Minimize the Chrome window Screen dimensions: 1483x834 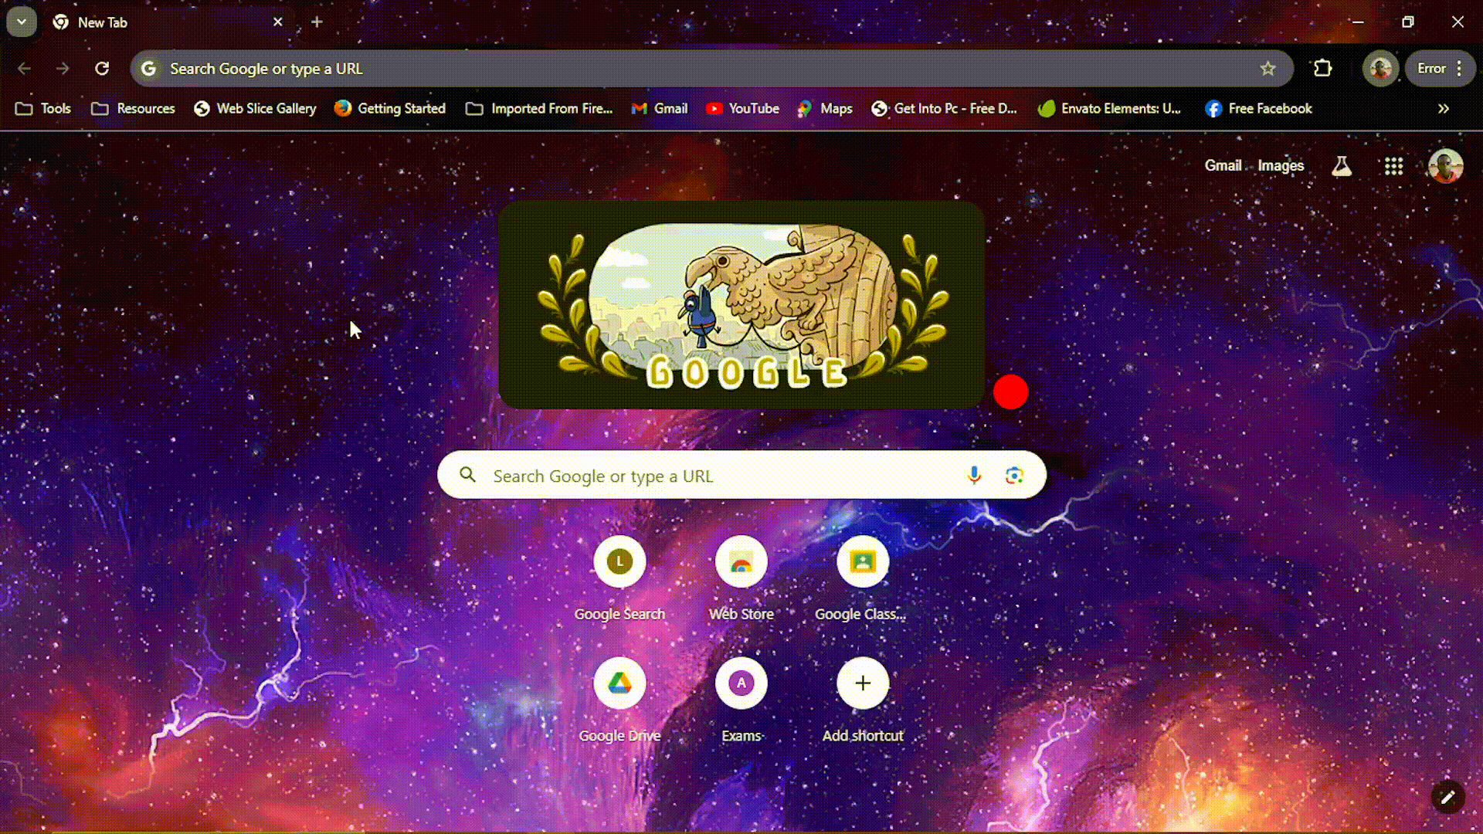(1358, 22)
